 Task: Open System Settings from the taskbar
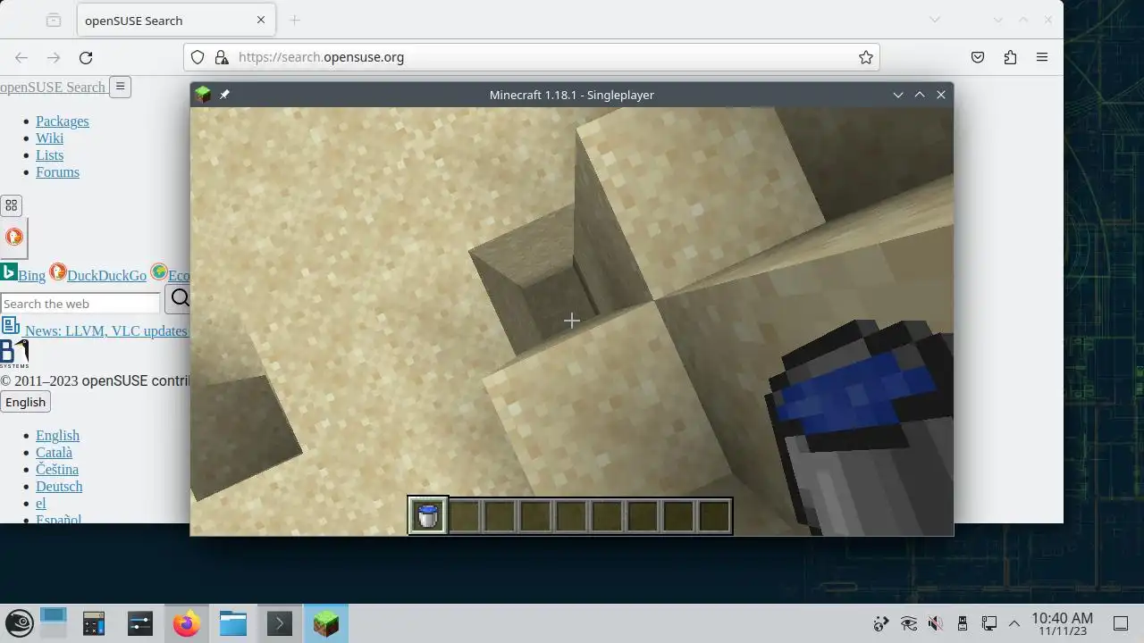click(140, 623)
